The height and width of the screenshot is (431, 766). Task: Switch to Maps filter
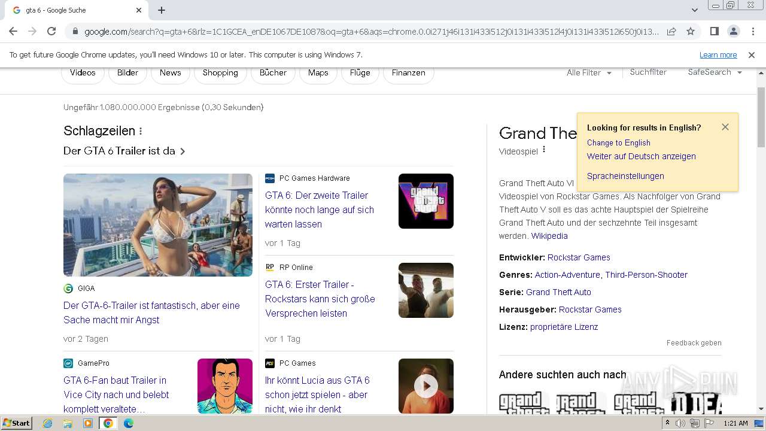point(318,72)
